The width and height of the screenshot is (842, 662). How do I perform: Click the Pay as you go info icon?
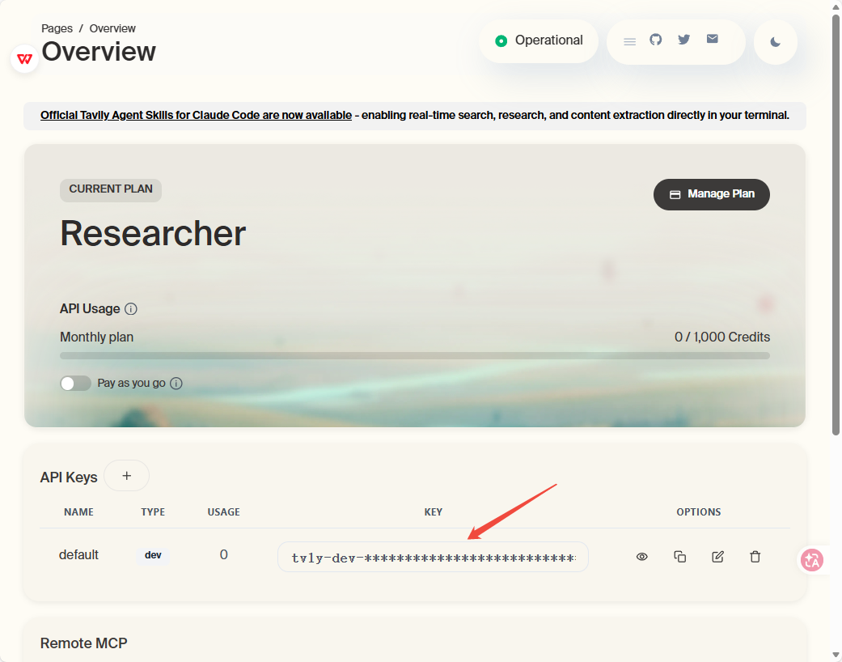176,383
